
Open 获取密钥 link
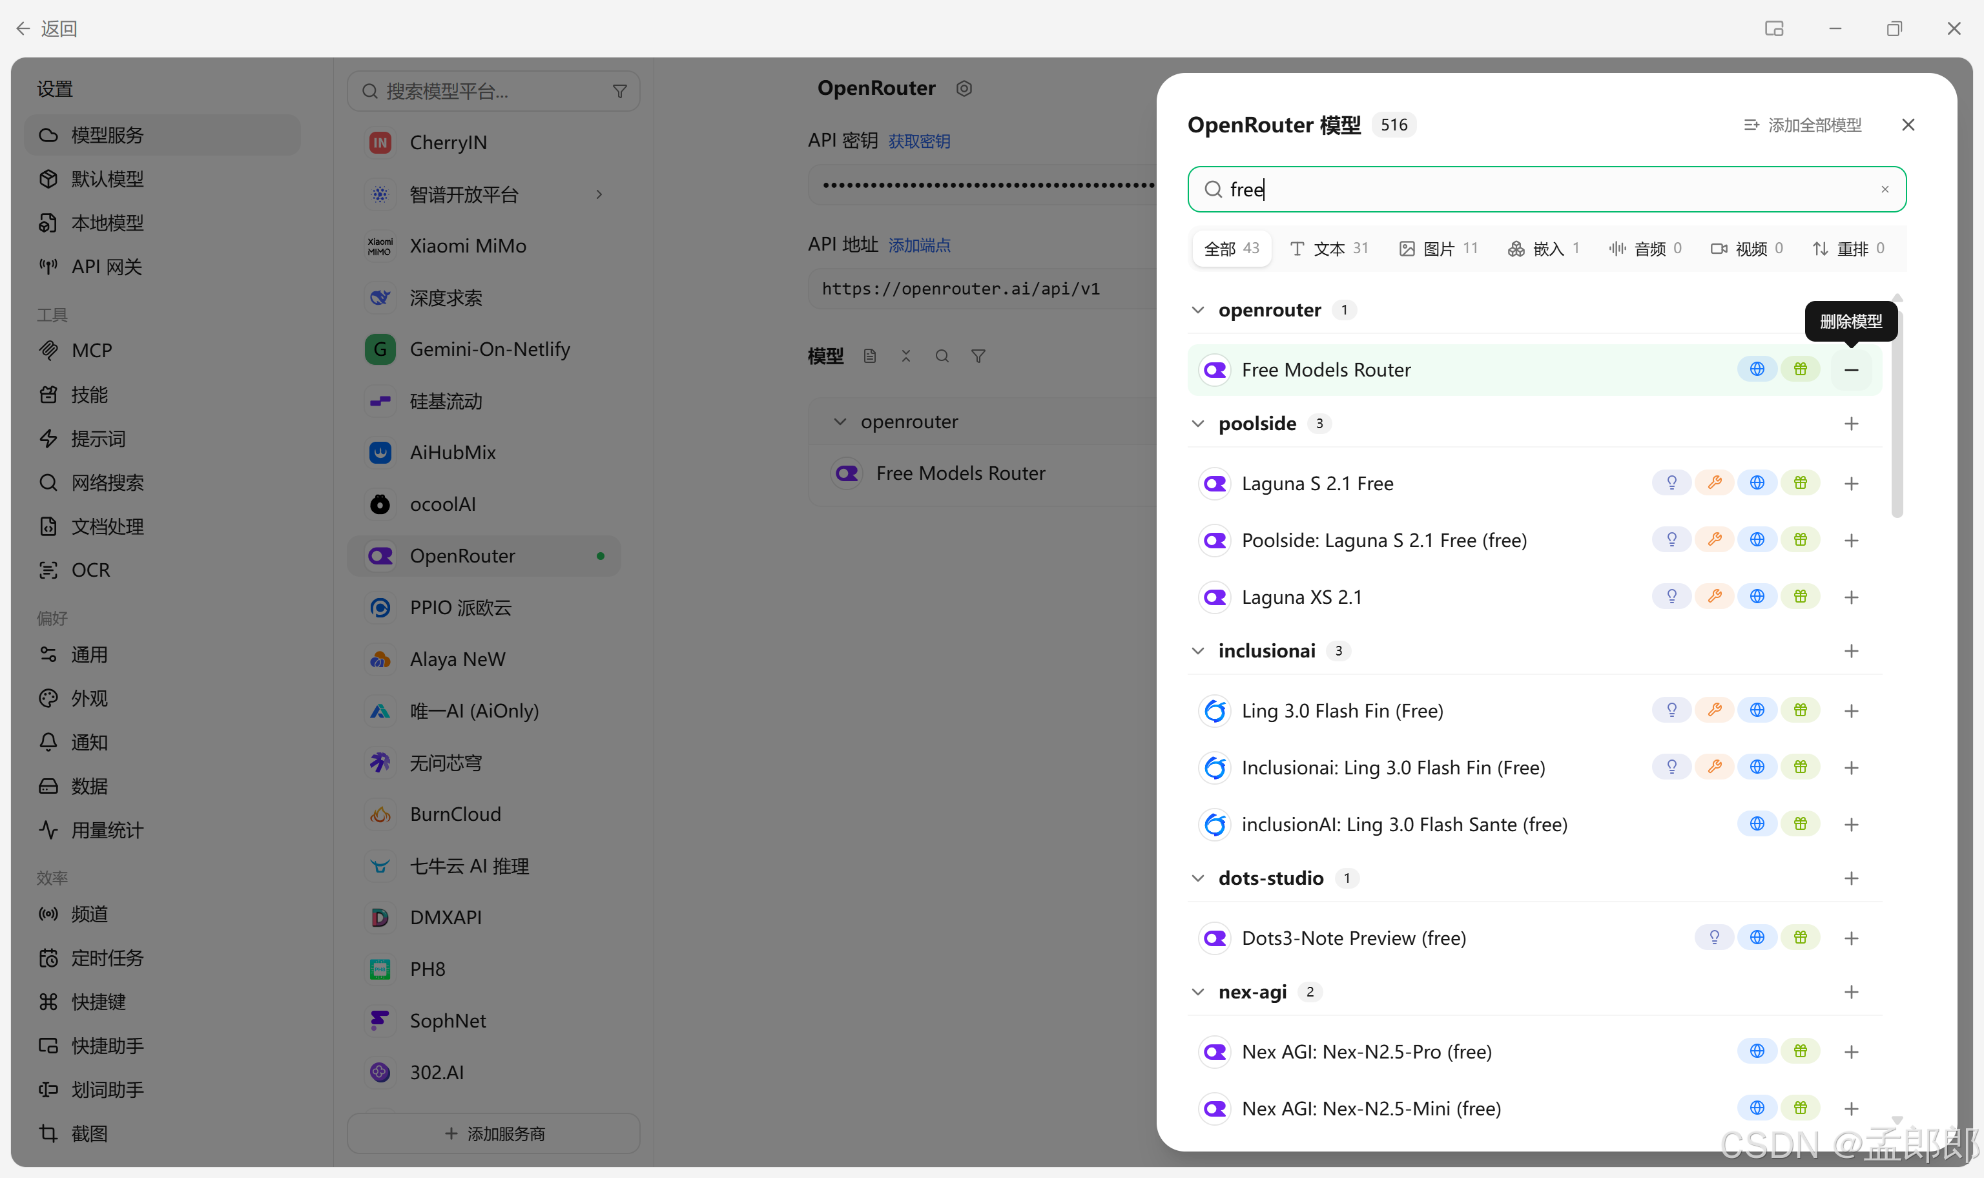[x=919, y=141]
